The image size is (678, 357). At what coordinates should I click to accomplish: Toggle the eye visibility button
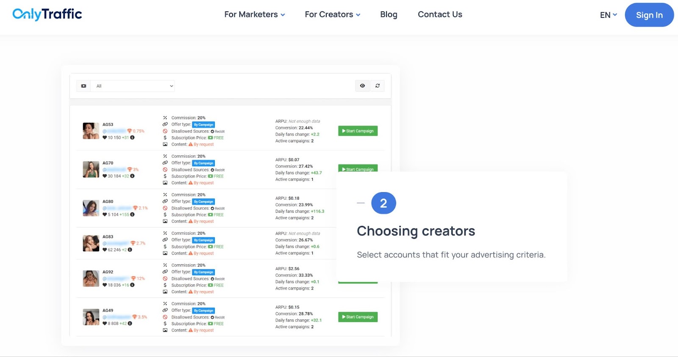click(362, 86)
